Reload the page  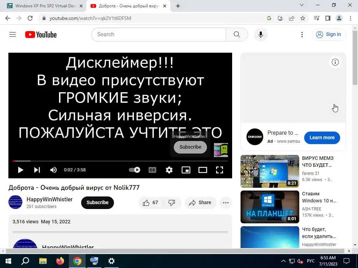tap(30, 18)
